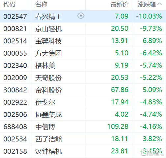Select stock code 000055
Image resolution: width=166 pixels, height=158 pixels.
point(15,53)
